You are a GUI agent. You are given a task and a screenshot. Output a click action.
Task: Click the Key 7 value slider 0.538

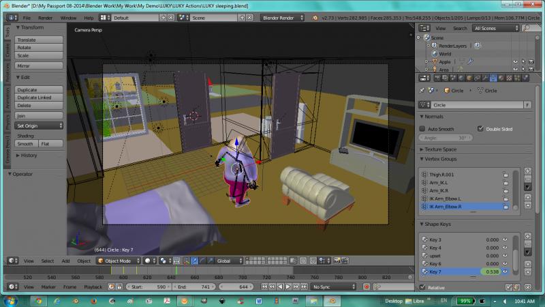(x=490, y=272)
